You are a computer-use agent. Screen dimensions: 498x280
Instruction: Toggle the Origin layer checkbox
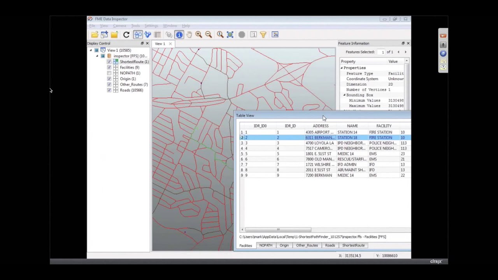tap(109, 79)
